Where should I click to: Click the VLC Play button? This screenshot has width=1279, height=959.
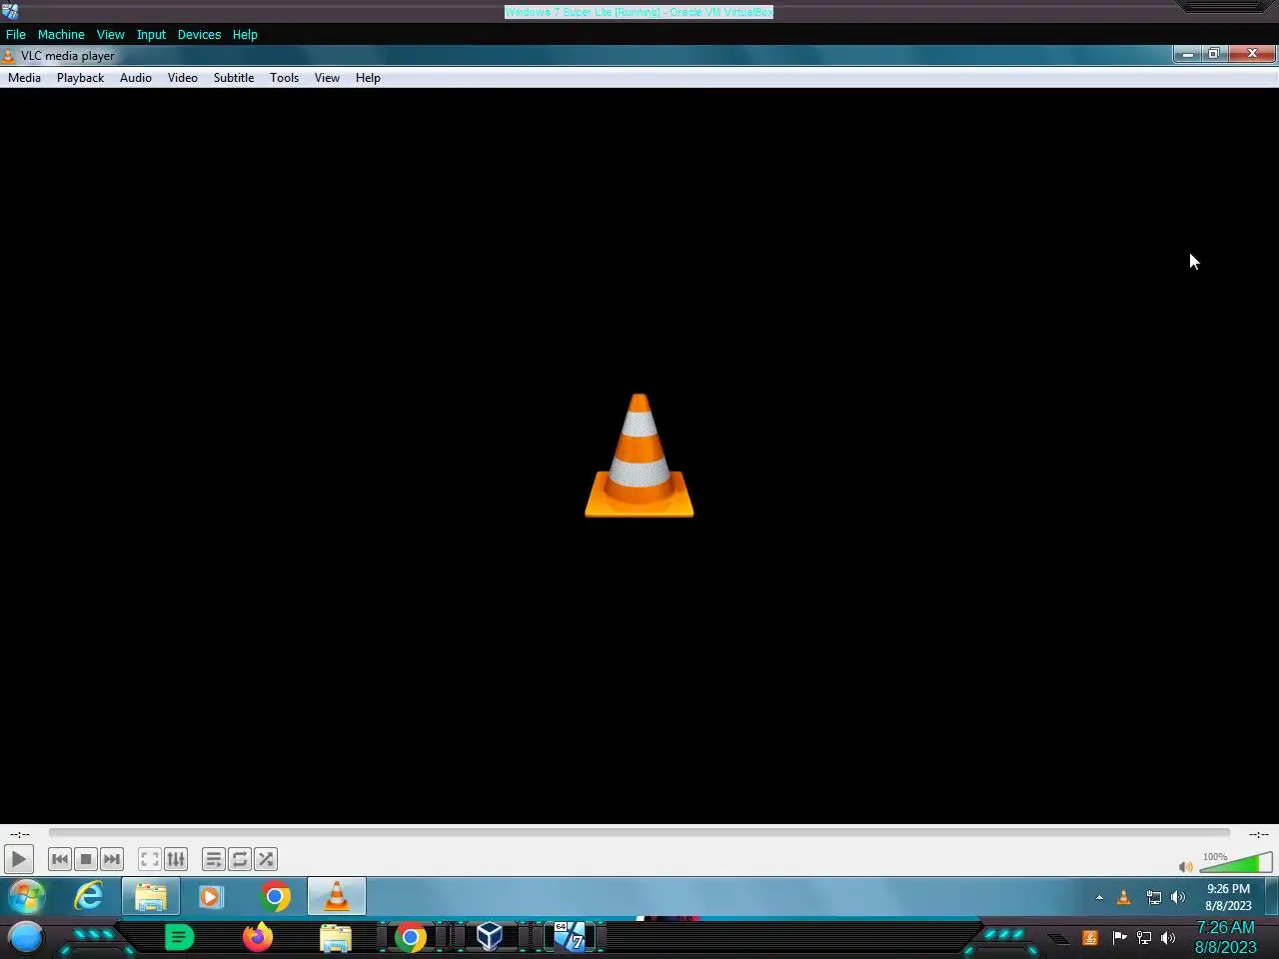tap(18, 859)
